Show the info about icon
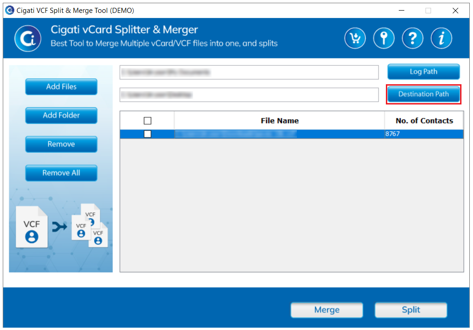Viewport: 473px width, 330px height. pyautogui.click(x=441, y=38)
